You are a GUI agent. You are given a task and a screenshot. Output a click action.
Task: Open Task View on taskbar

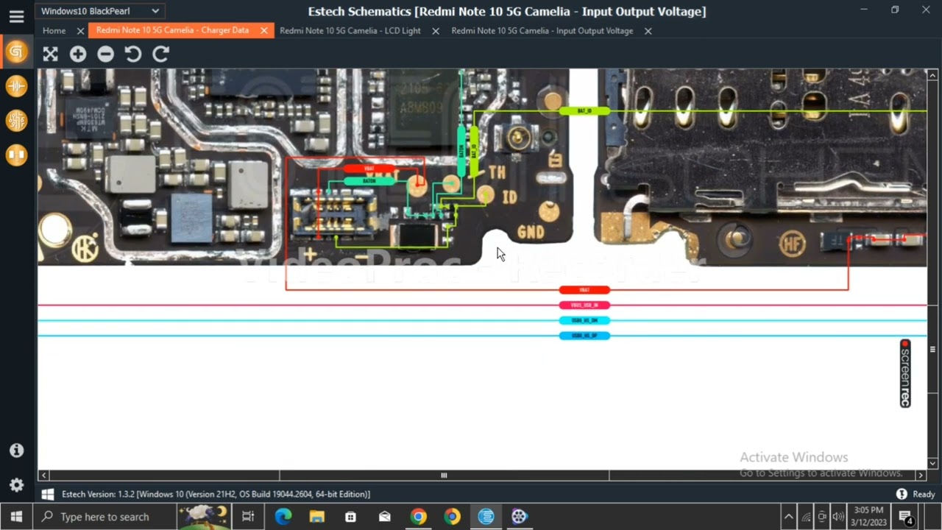click(x=248, y=517)
